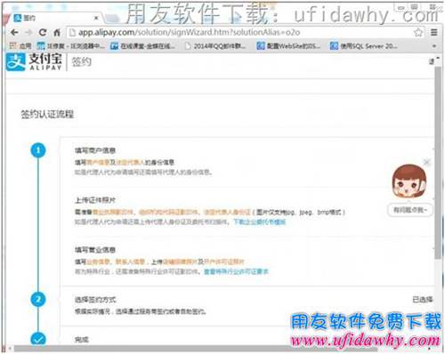Viewport: 445px width, 354px height.
Task: Open the 应用 apps bookmark
Action: (20, 45)
